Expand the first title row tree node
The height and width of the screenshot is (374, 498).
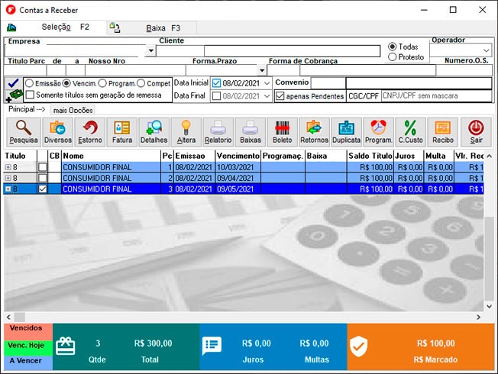coord(8,166)
